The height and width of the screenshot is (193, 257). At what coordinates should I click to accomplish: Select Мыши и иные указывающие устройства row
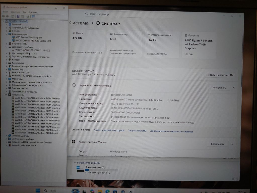32,82
